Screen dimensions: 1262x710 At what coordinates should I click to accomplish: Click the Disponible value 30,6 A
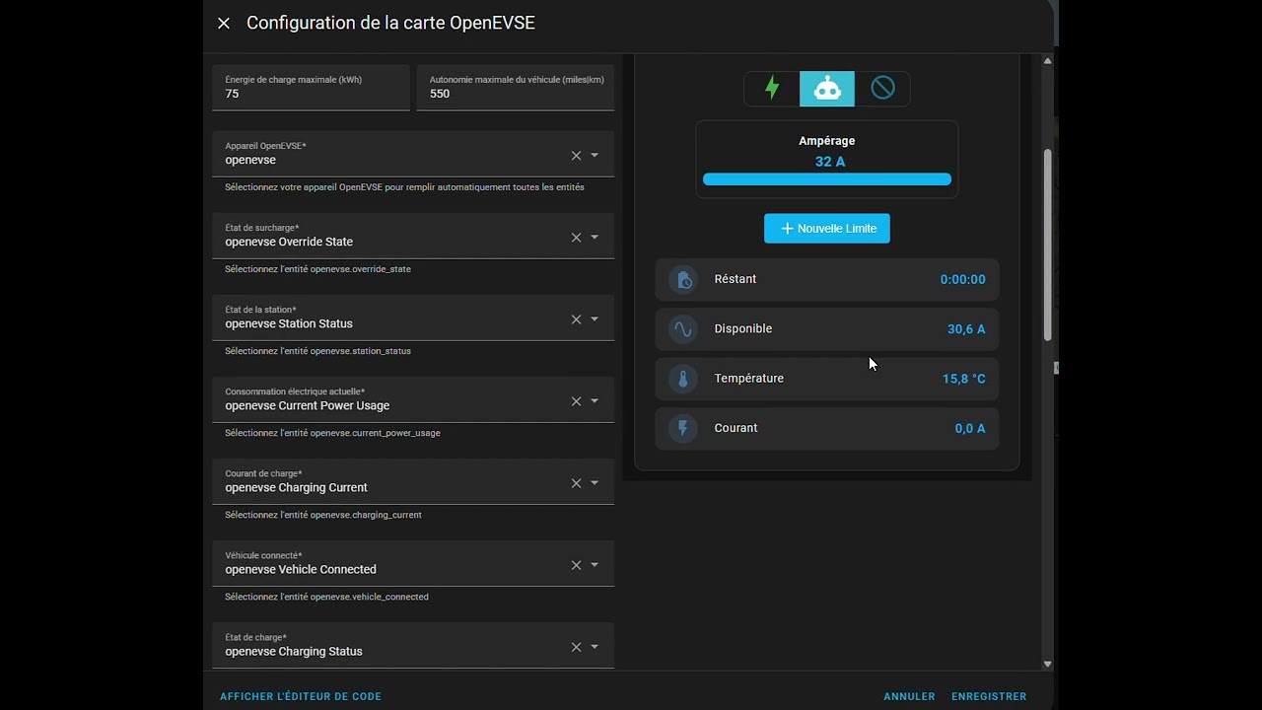point(966,329)
